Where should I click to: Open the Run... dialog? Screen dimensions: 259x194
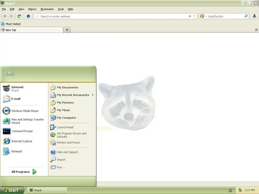[72, 167]
